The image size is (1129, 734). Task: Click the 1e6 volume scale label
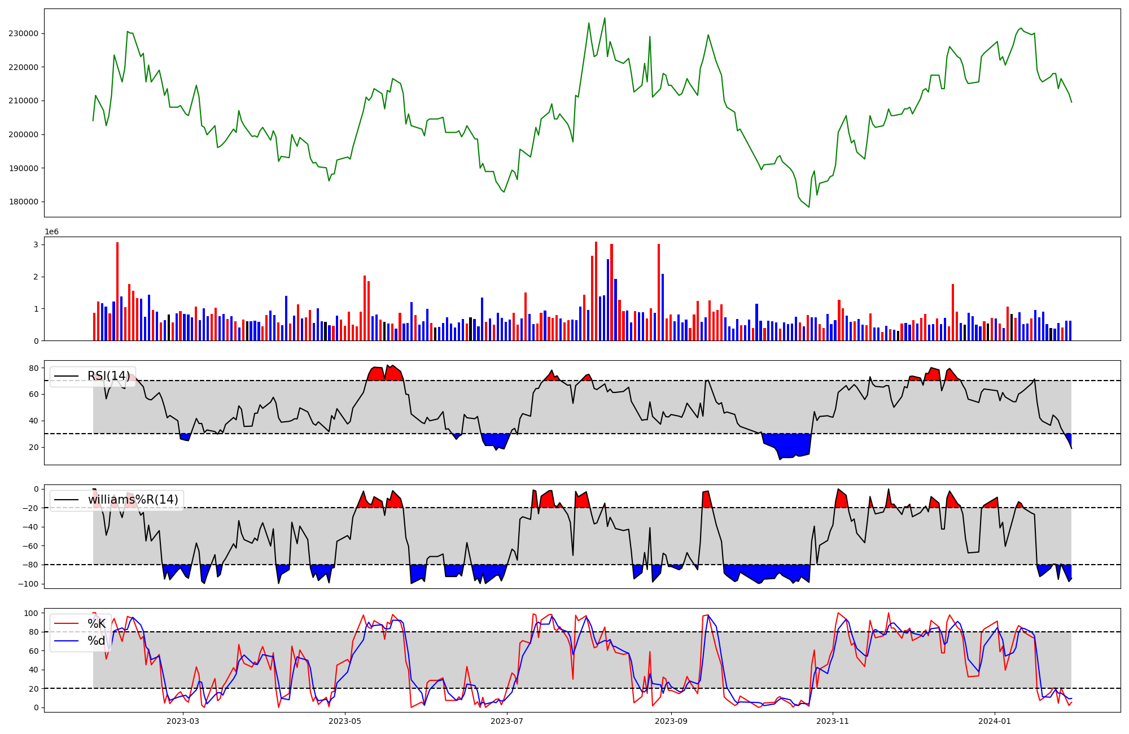[x=51, y=231]
